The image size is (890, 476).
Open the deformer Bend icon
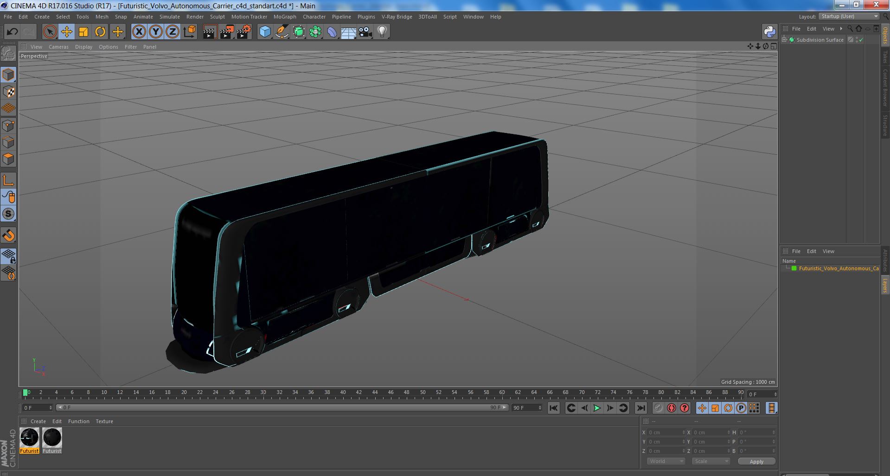point(332,32)
